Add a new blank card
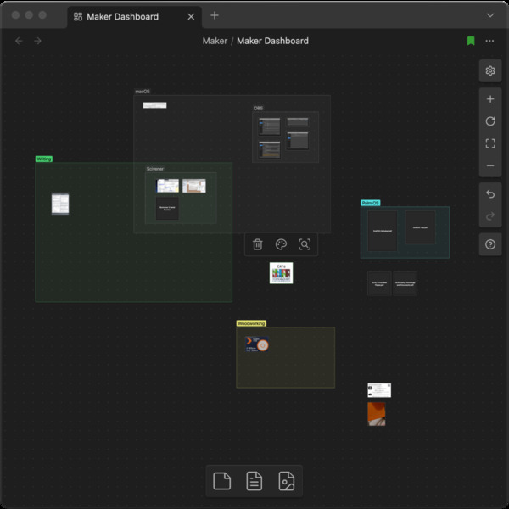509x509 pixels. click(x=221, y=482)
